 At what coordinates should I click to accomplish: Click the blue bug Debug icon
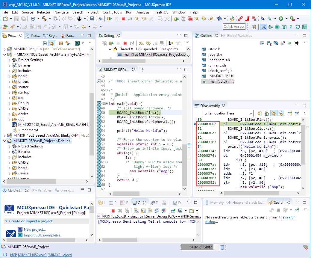[263, 19]
